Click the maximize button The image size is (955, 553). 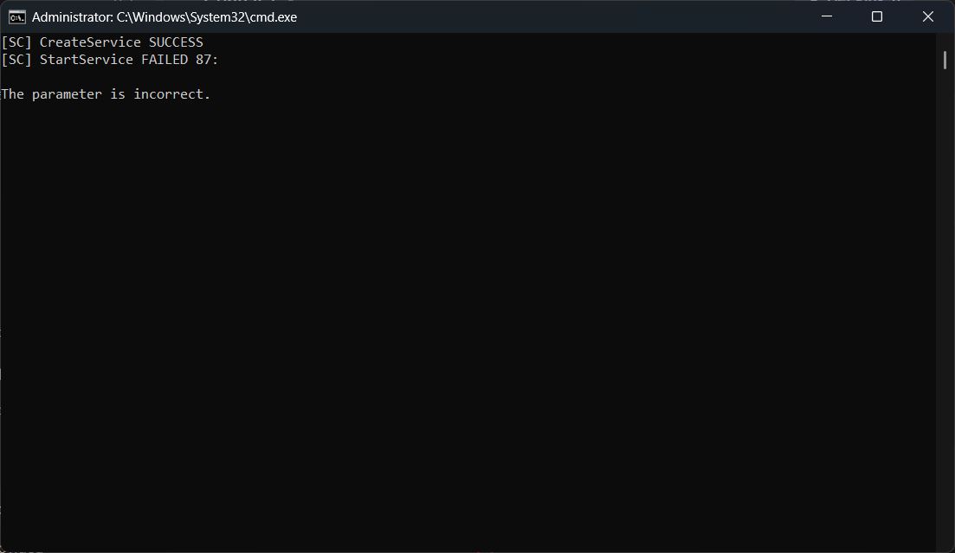(x=876, y=16)
